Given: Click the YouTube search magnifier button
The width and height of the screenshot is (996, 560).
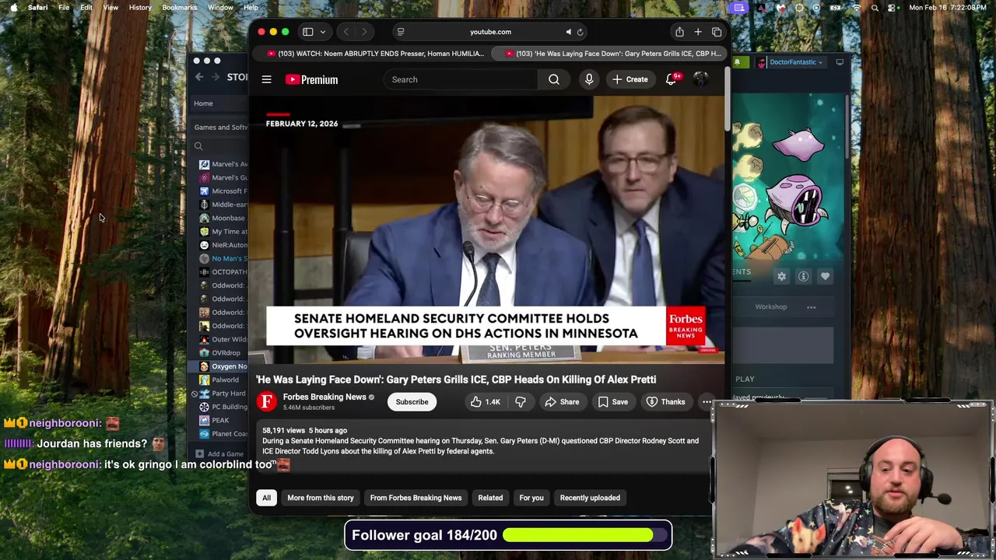Looking at the screenshot, I should click(x=554, y=79).
